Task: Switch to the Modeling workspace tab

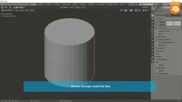Action: pos(41,5)
